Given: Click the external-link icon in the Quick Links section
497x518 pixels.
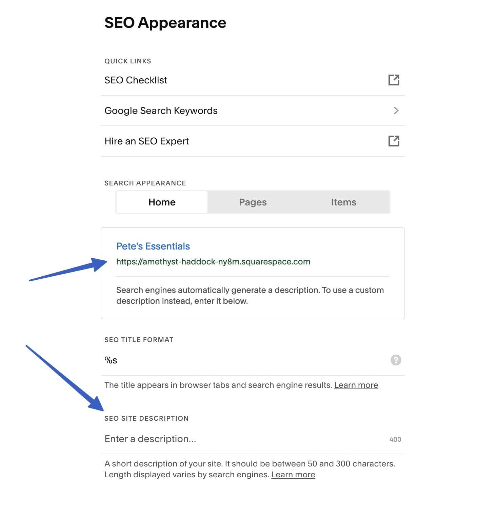Looking at the screenshot, I should (394, 80).
